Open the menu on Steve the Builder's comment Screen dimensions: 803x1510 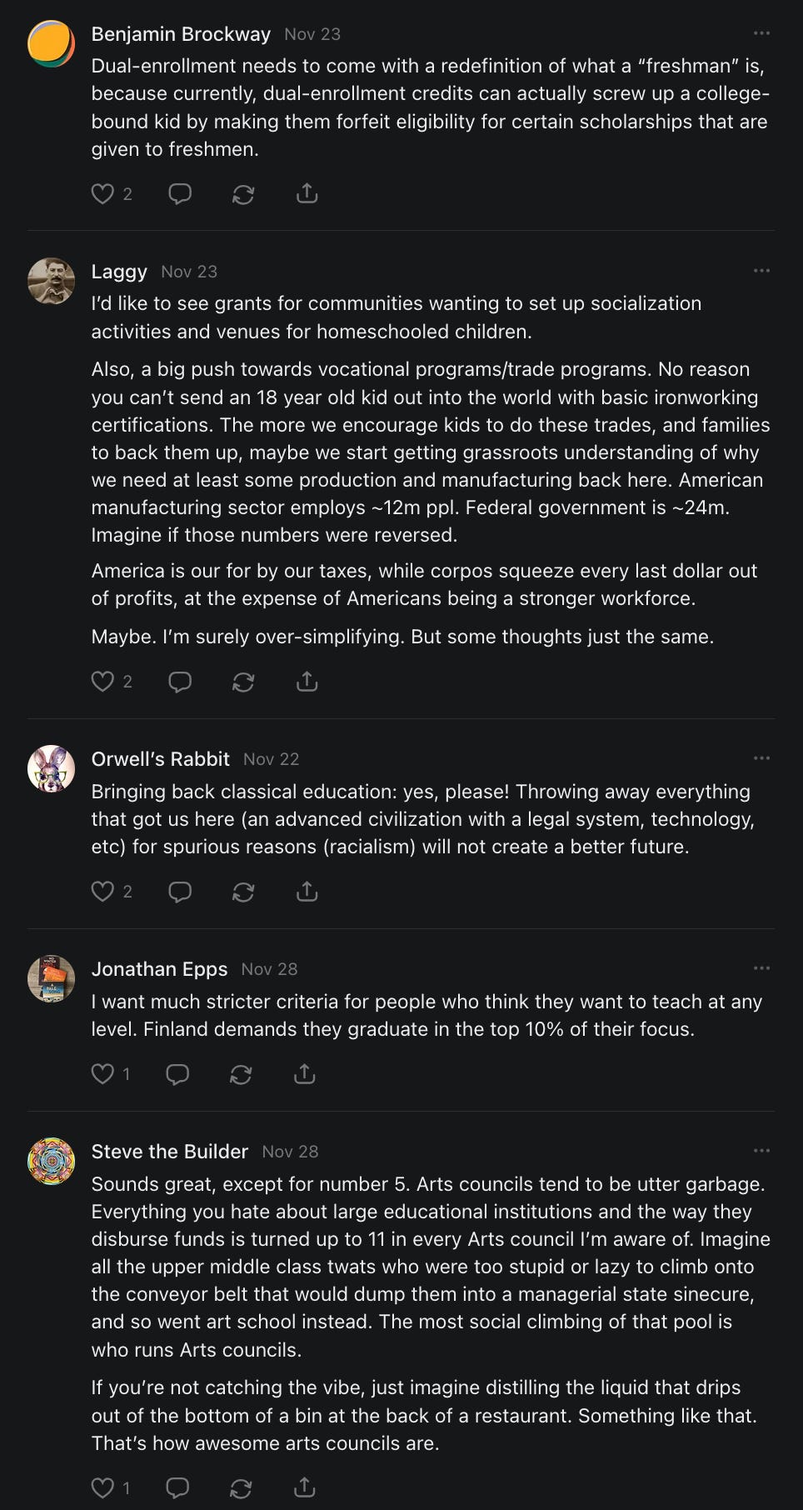click(761, 1151)
